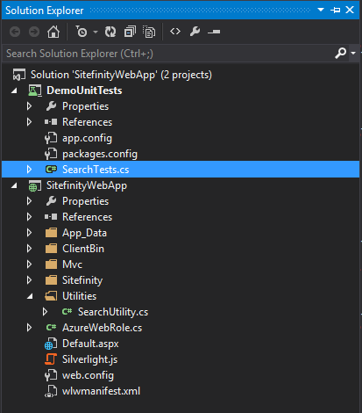The height and width of the screenshot is (413, 362).
Task: Expand References under DemoUnitTests
Action: [x=29, y=122]
